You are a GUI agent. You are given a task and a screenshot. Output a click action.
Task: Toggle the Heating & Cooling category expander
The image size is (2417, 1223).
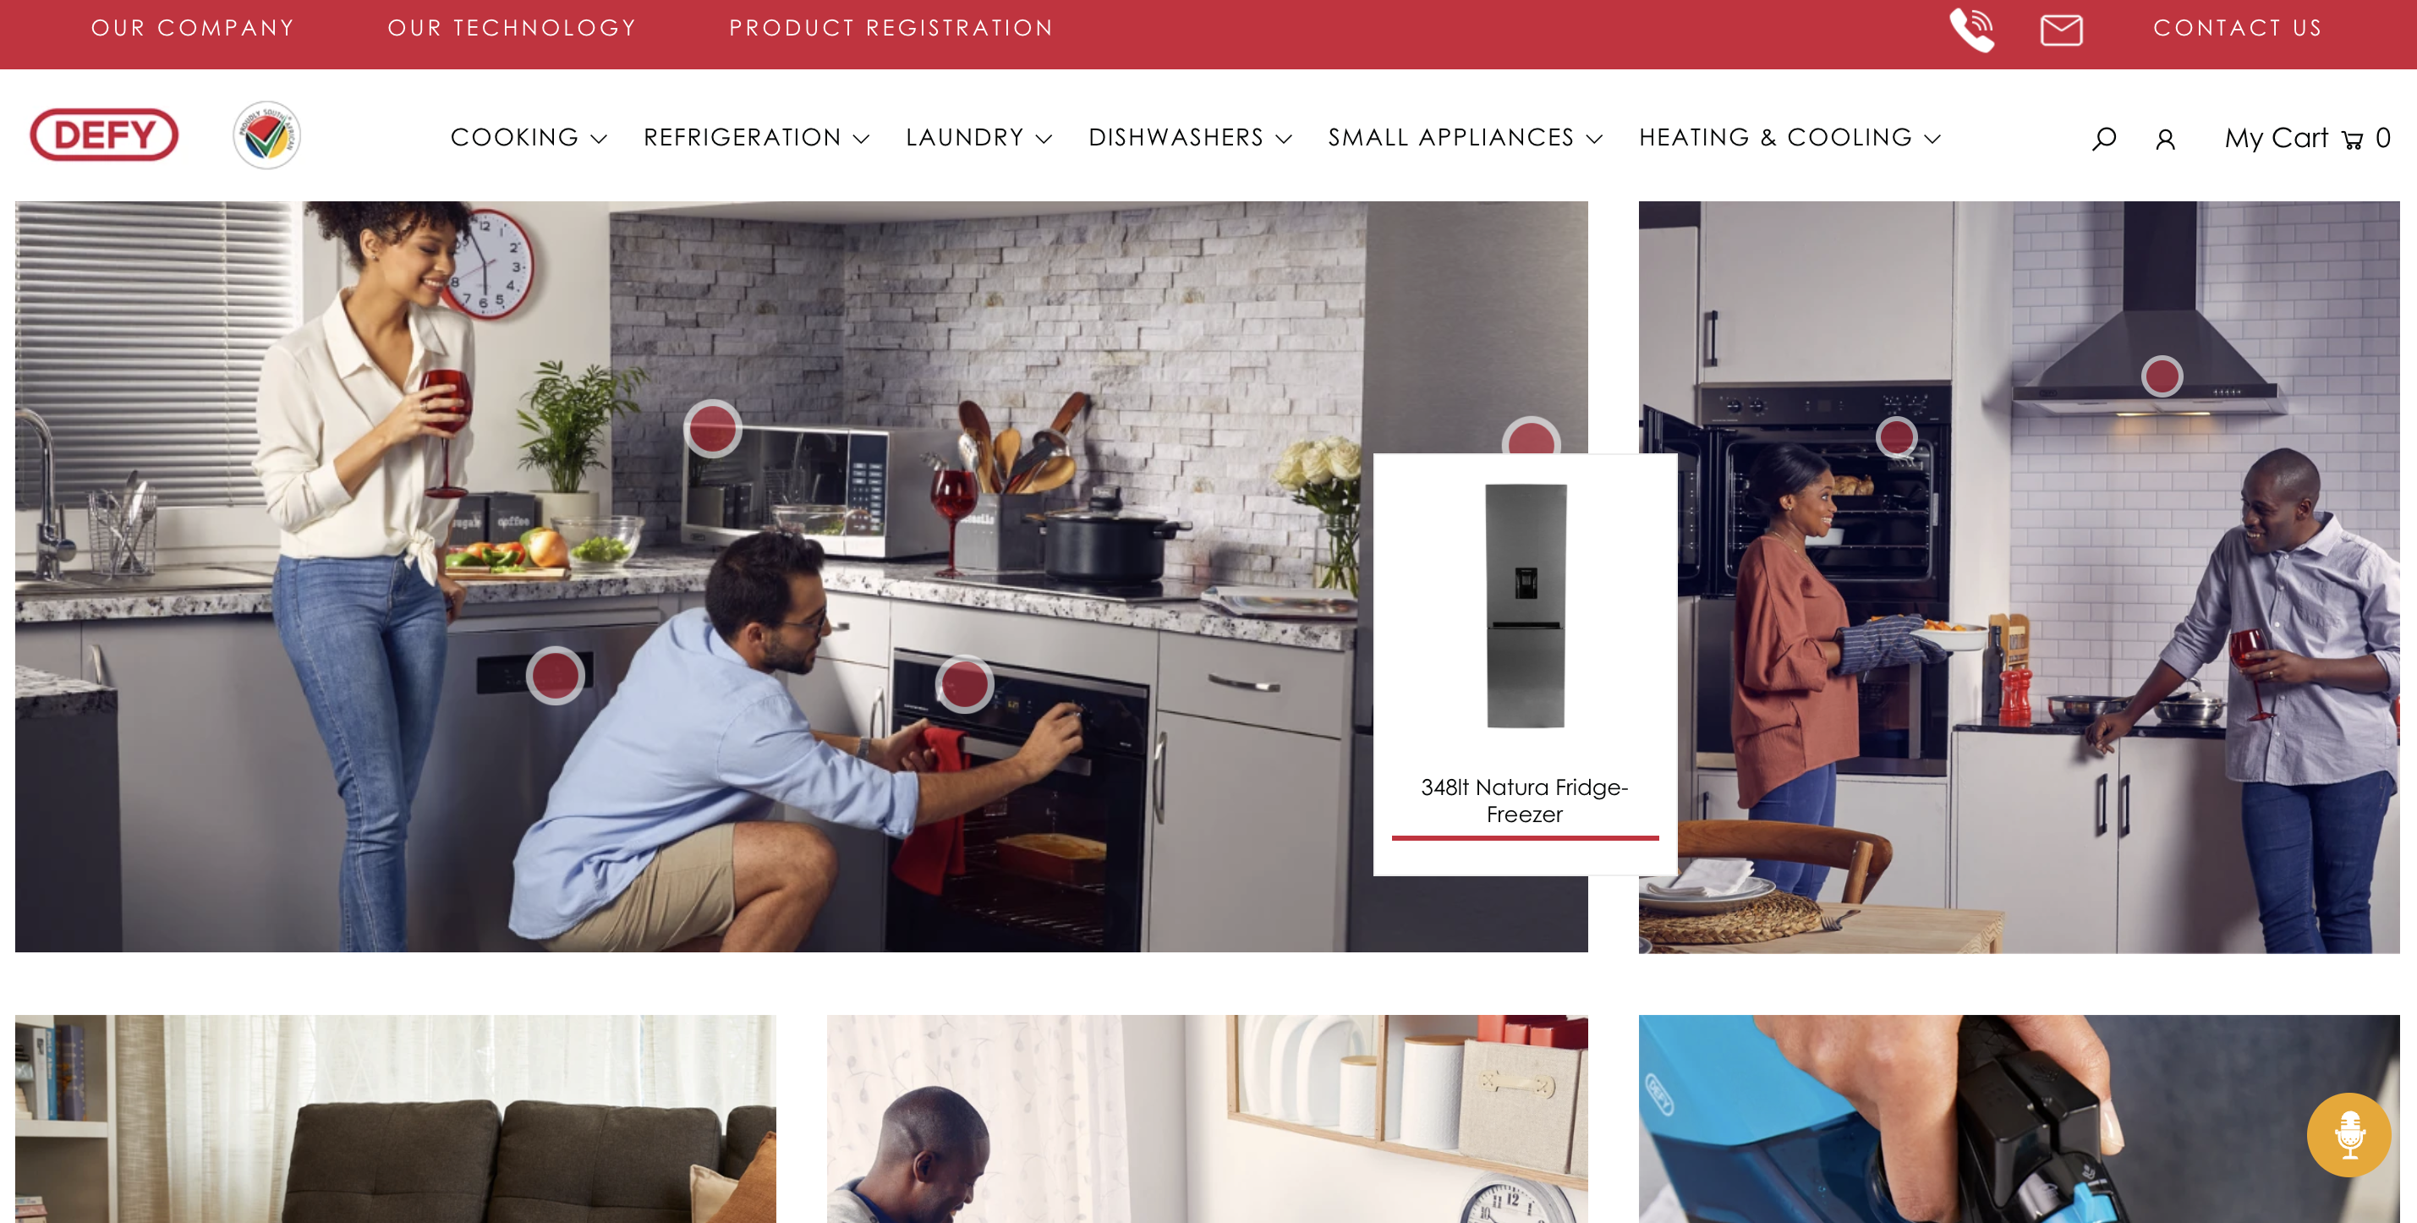(1933, 137)
